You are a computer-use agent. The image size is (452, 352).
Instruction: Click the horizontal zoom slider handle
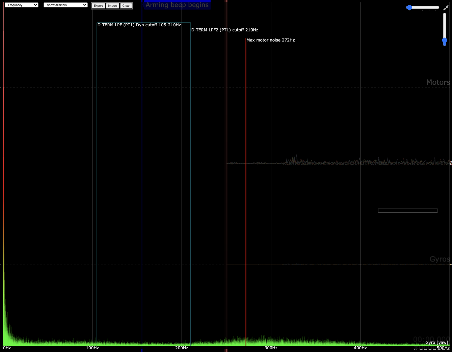tap(409, 7)
